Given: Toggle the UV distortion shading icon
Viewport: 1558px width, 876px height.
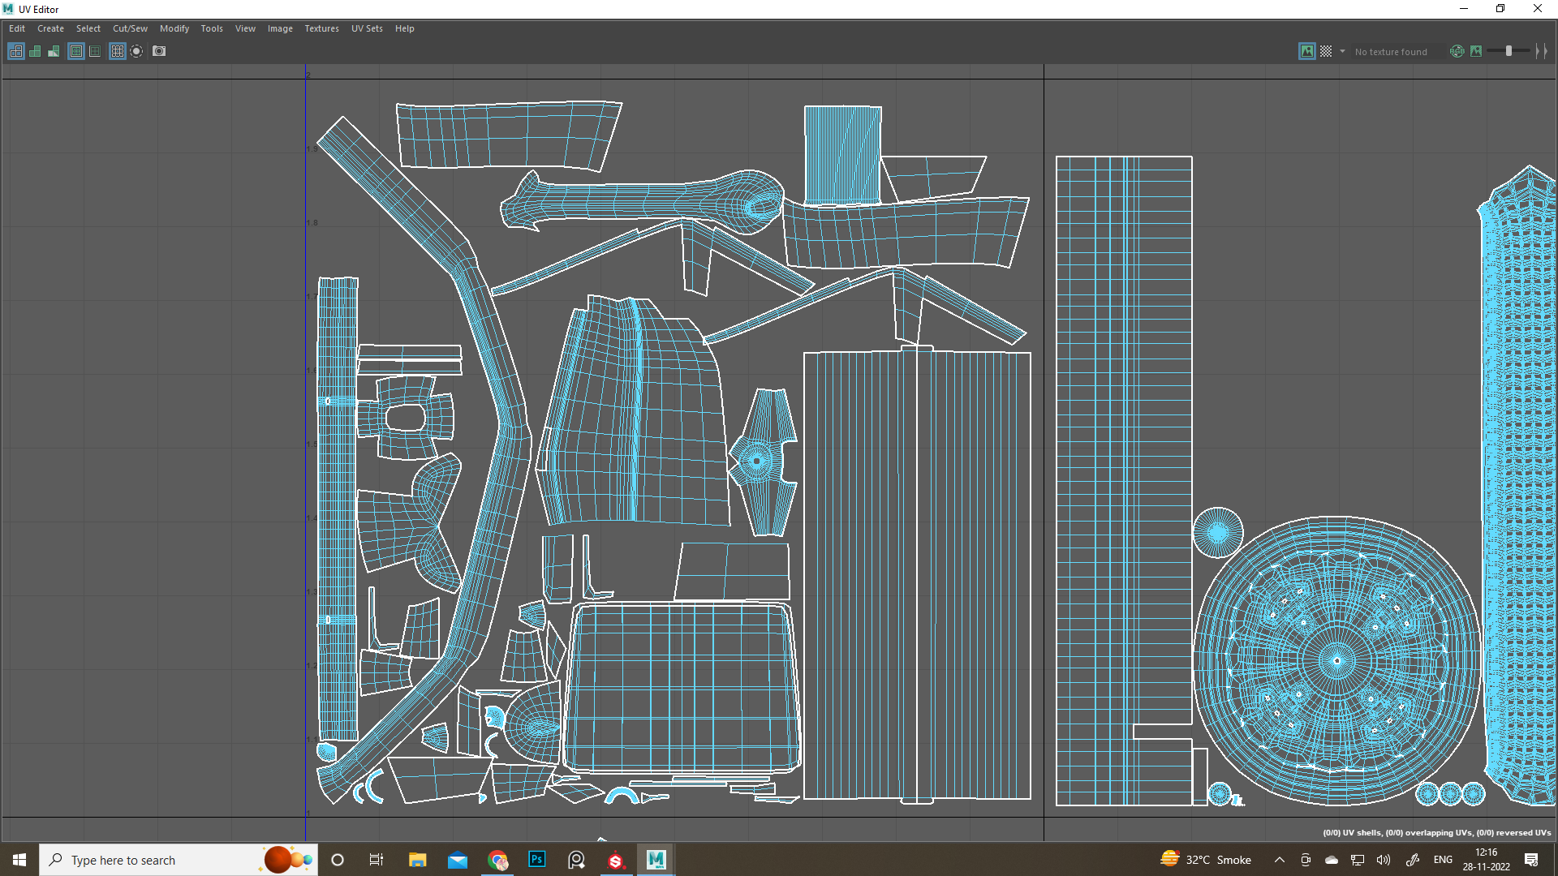Looking at the screenshot, I should click(54, 51).
